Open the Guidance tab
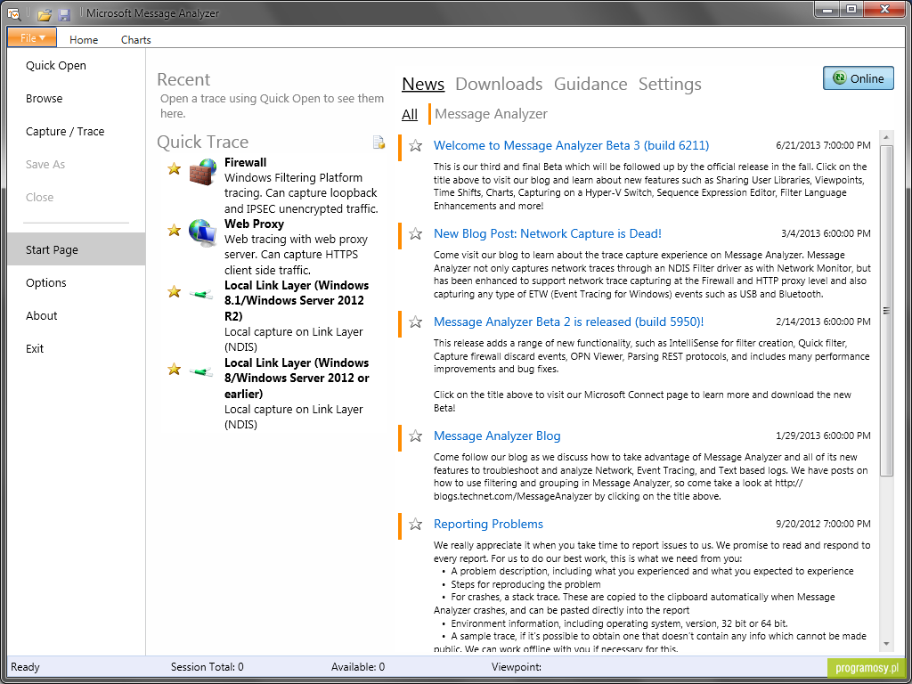This screenshot has height=684, width=912. tap(590, 84)
